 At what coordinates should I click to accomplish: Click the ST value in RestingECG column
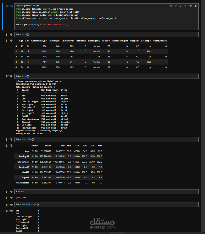click(x=99, y=57)
